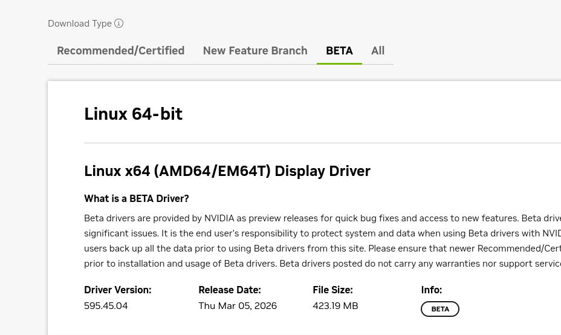Click the Linux x64 Display Driver title
Screen dimensions: 561x335
pyautogui.click(x=227, y=171)
